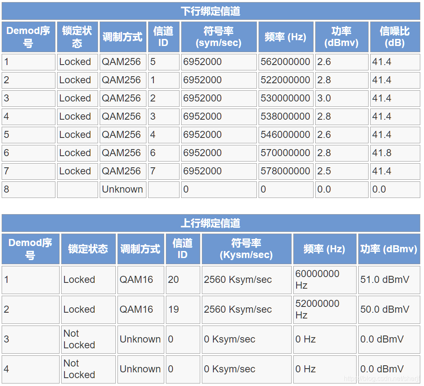Screen dimensions: 424x386
Task: Click power value 2.5 in downstream table
Action: pyautogui.click(x=324, y=171)
